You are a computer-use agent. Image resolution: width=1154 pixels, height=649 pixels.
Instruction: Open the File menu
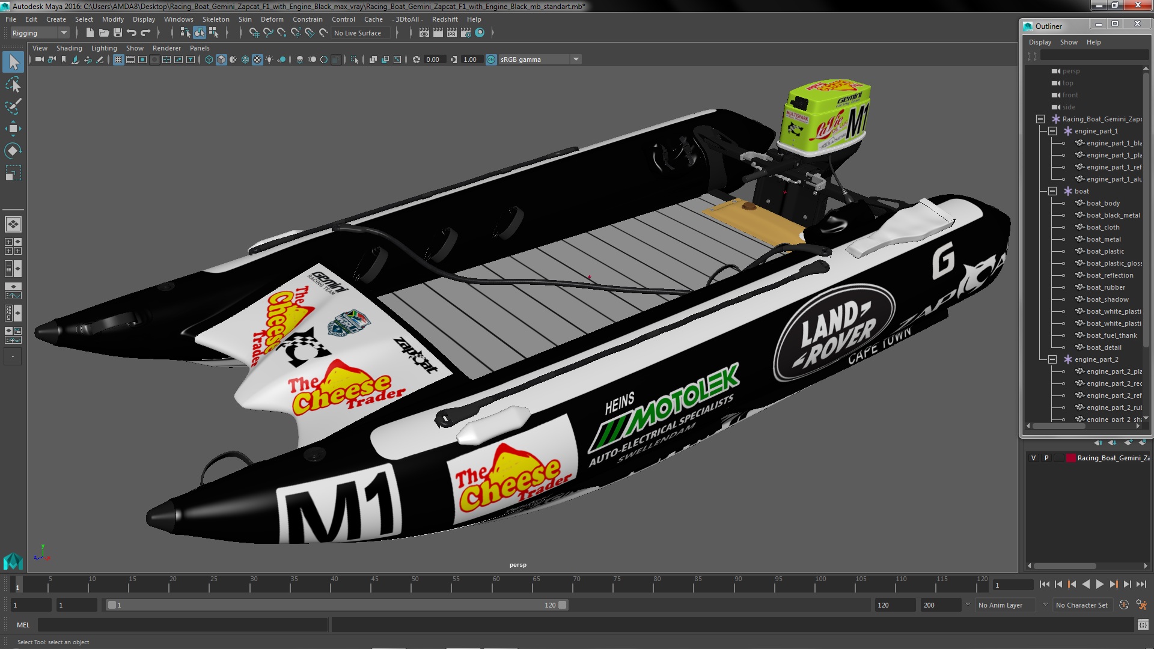[11, 19]
